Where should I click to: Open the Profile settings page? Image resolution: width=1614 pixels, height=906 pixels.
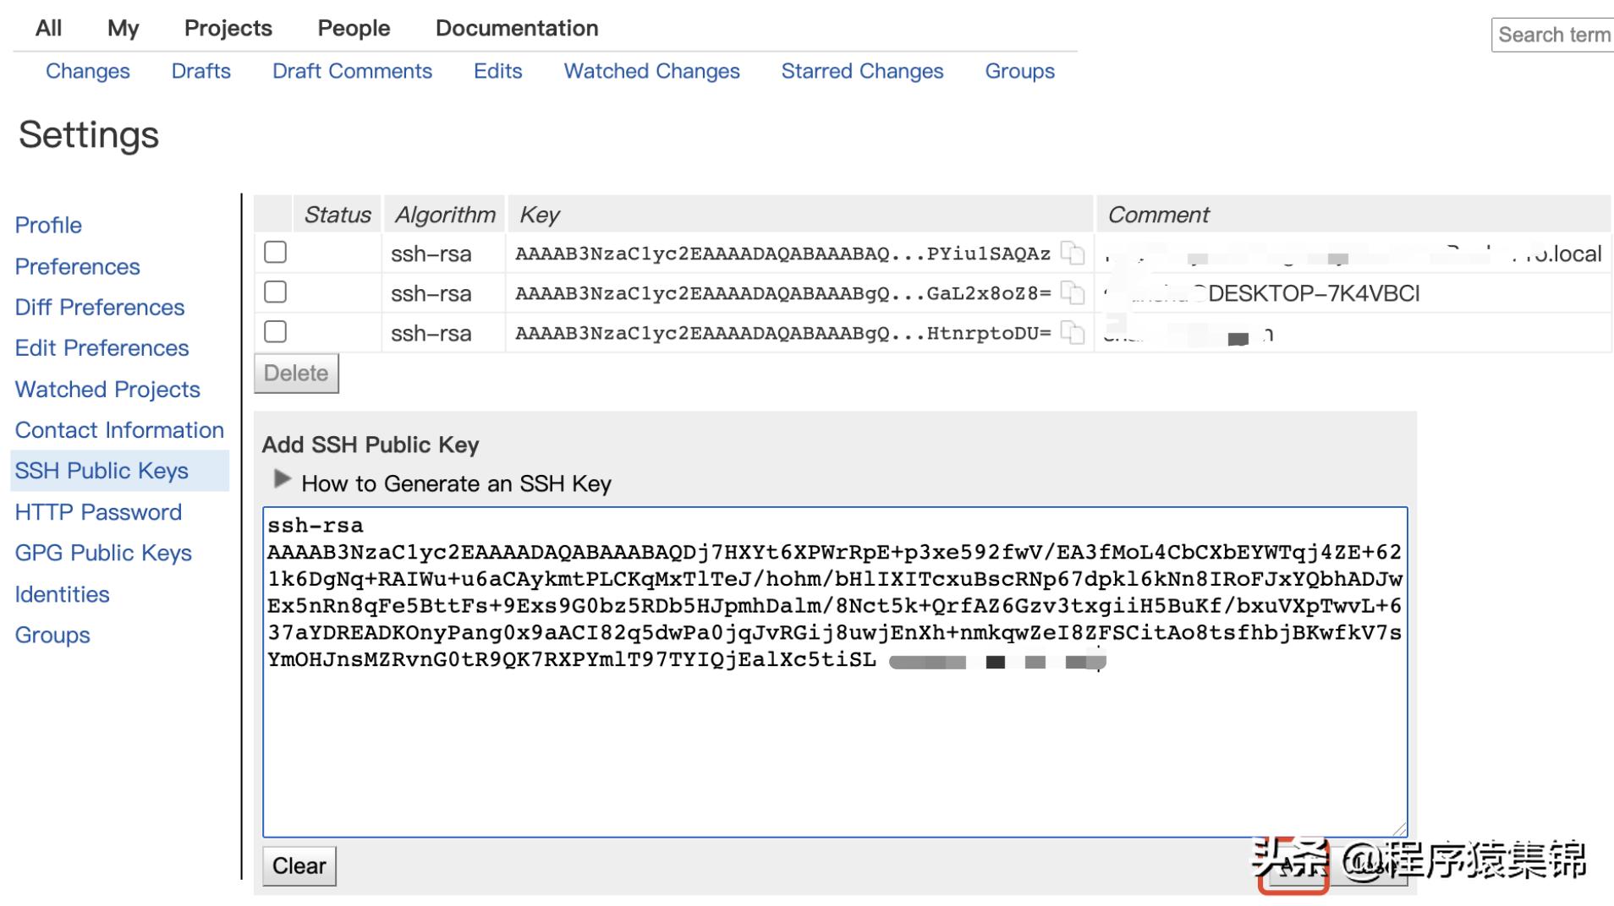tap(48, 225)
